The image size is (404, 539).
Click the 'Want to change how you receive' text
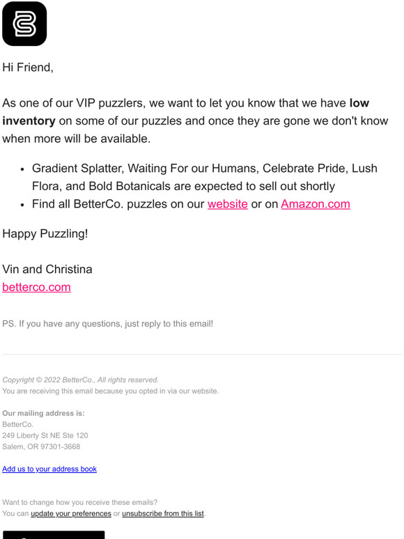[80, 502]
